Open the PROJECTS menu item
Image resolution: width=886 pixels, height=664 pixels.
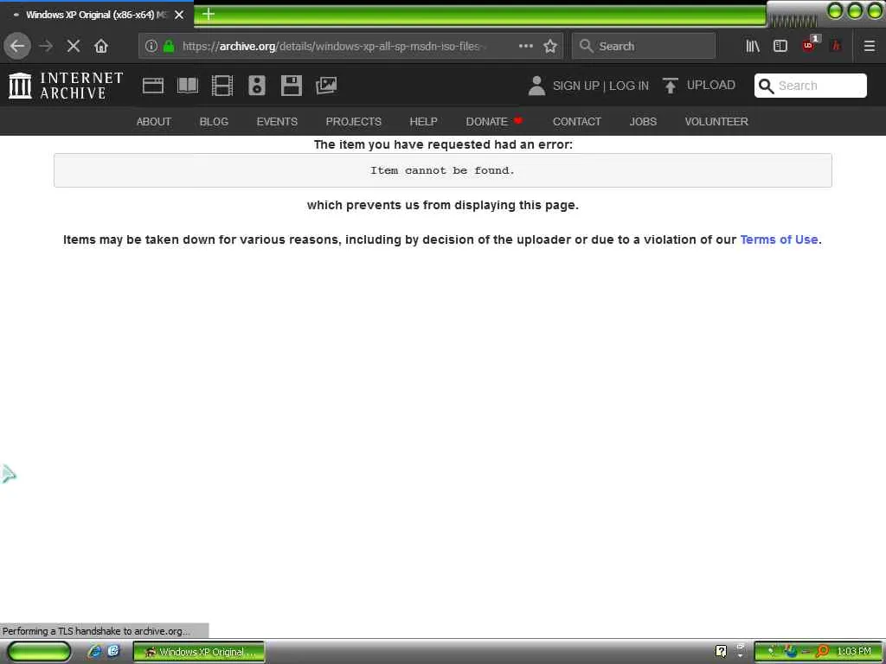point(354,121)
